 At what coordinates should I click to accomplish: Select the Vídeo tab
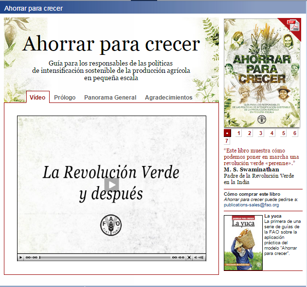pyautogui.click(x=37, y=97)
